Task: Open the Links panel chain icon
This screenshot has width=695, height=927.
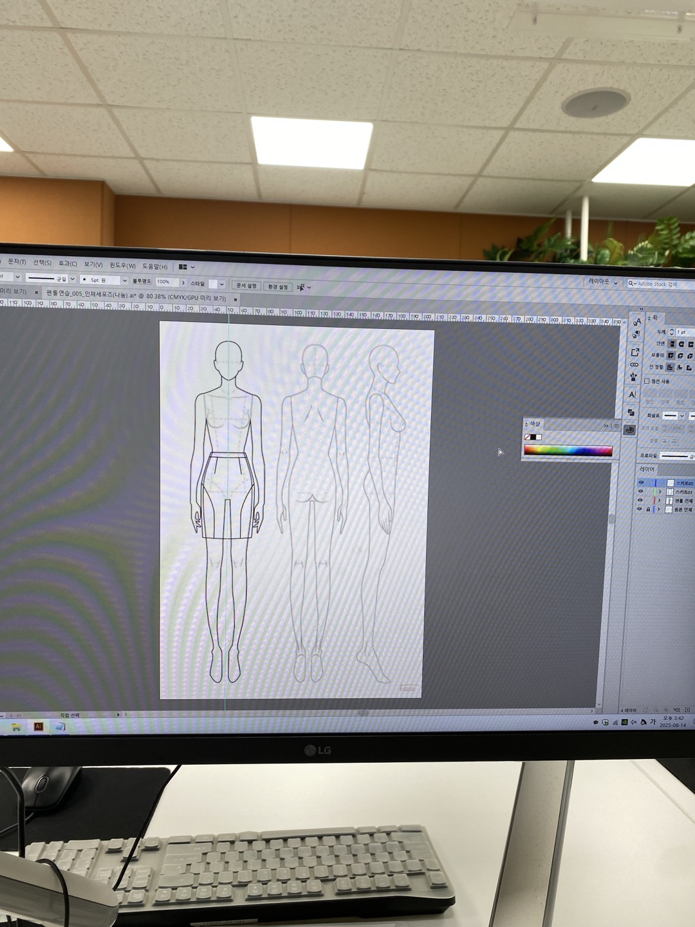Action: [635, 364]
